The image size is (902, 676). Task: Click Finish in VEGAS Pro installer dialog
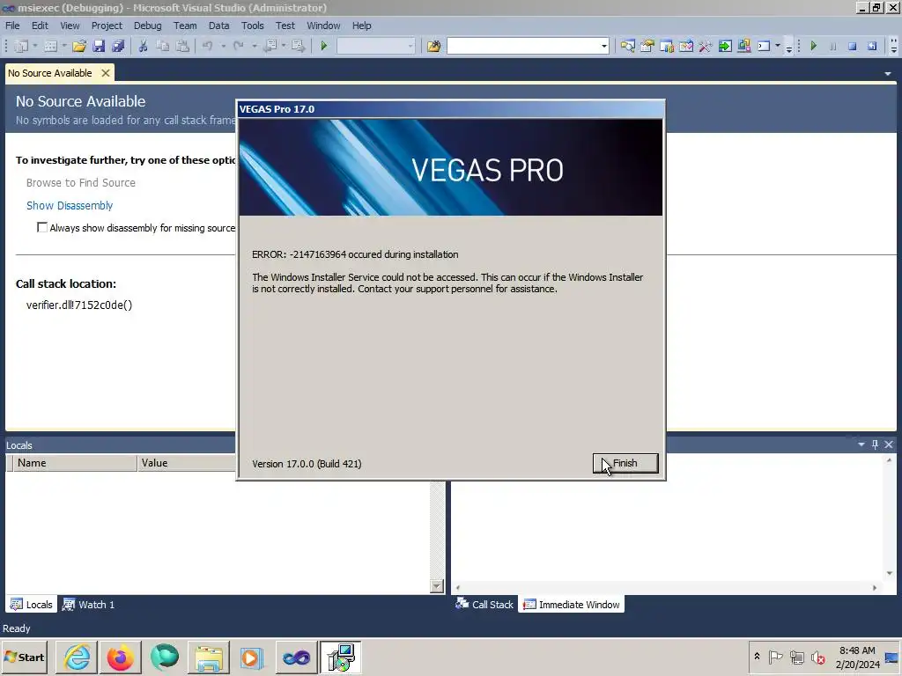click(x=625, y=463)
